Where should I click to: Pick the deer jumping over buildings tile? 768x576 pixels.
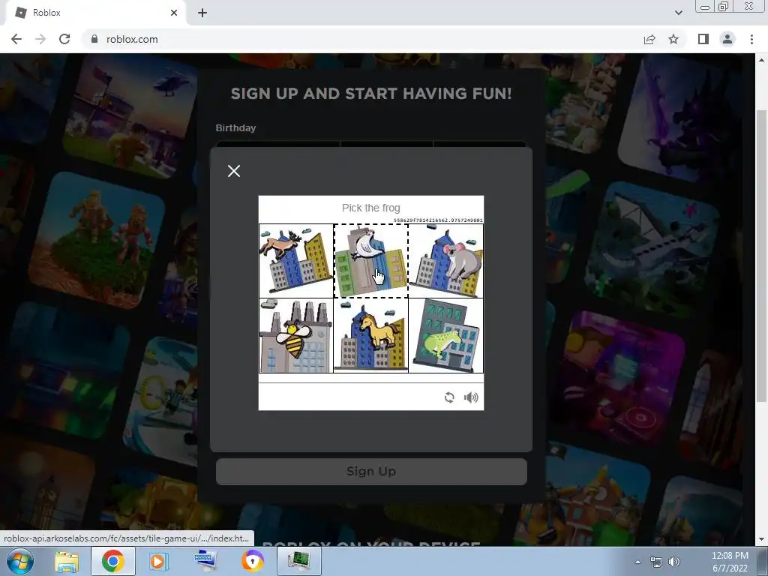pos(295,260)
